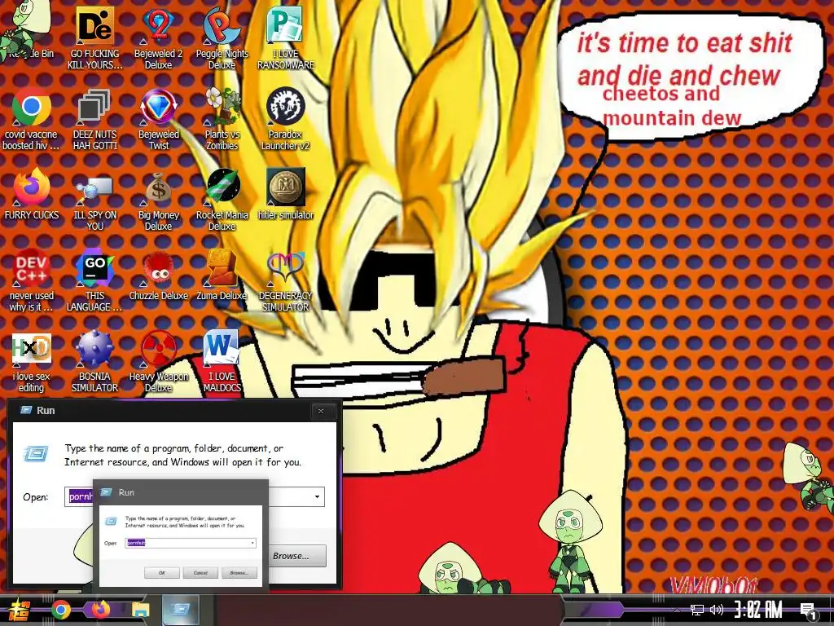This screenshot has height=626, width=834.
Task: Select the BOSNIA SIMULATOR mine icon
Action: [94, 361]
